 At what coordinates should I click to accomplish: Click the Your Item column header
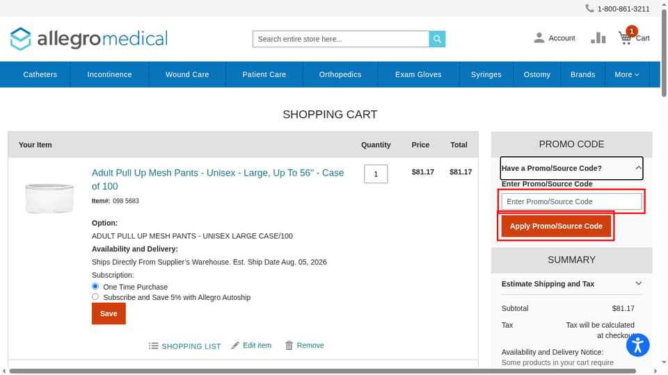[x=35, y=144]
